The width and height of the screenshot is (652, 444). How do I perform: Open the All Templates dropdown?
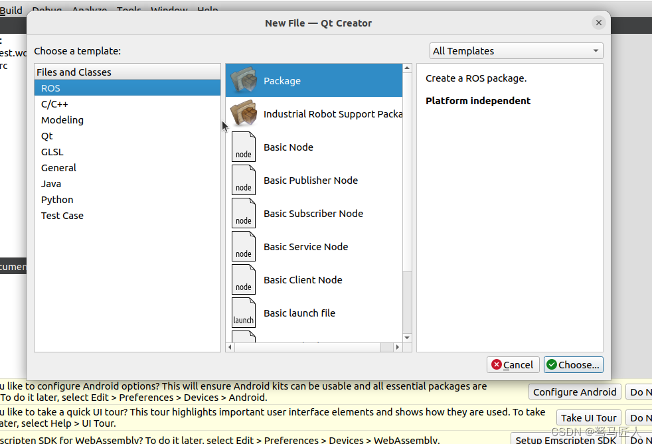516,51
